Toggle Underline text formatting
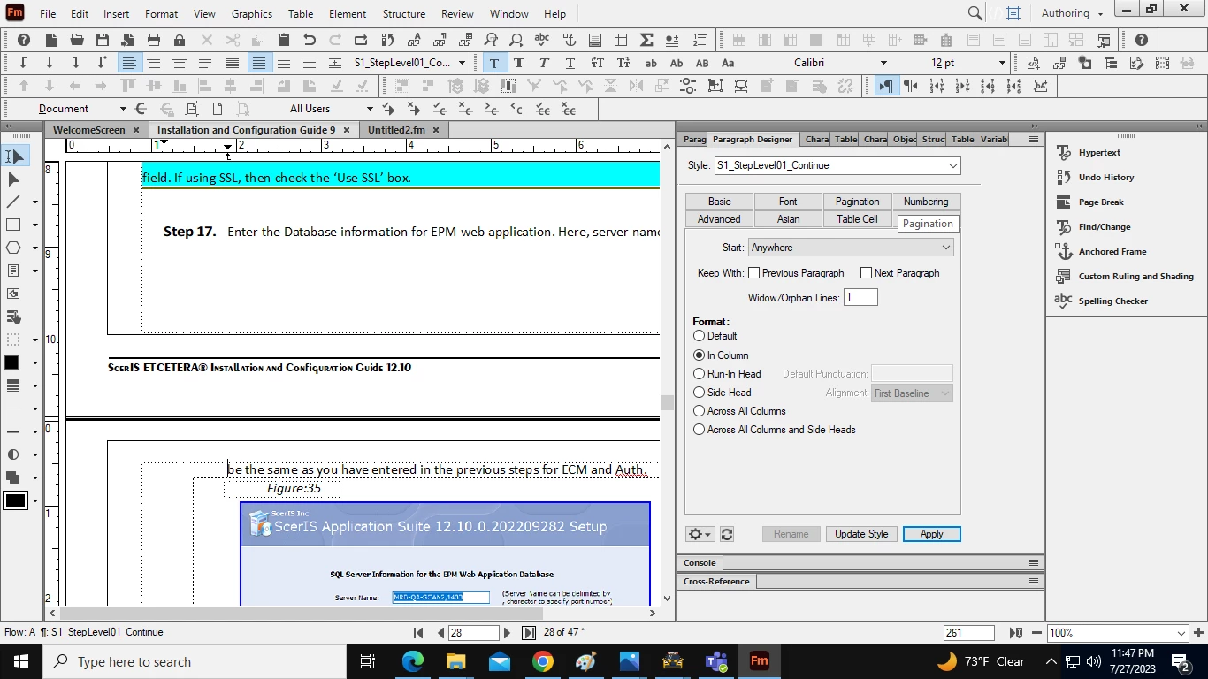The height and width of the screenshot is (679, 1208). click(570, 63)
